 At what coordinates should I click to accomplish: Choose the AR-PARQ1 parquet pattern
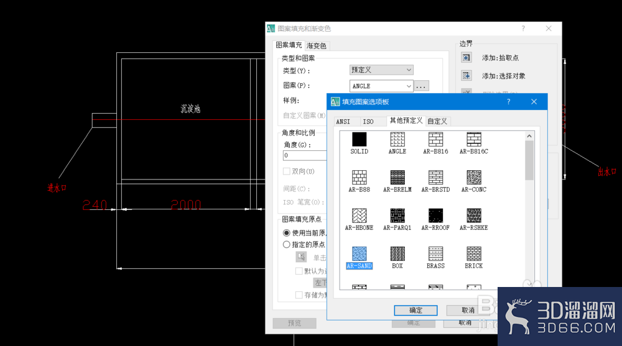[397, 216]
